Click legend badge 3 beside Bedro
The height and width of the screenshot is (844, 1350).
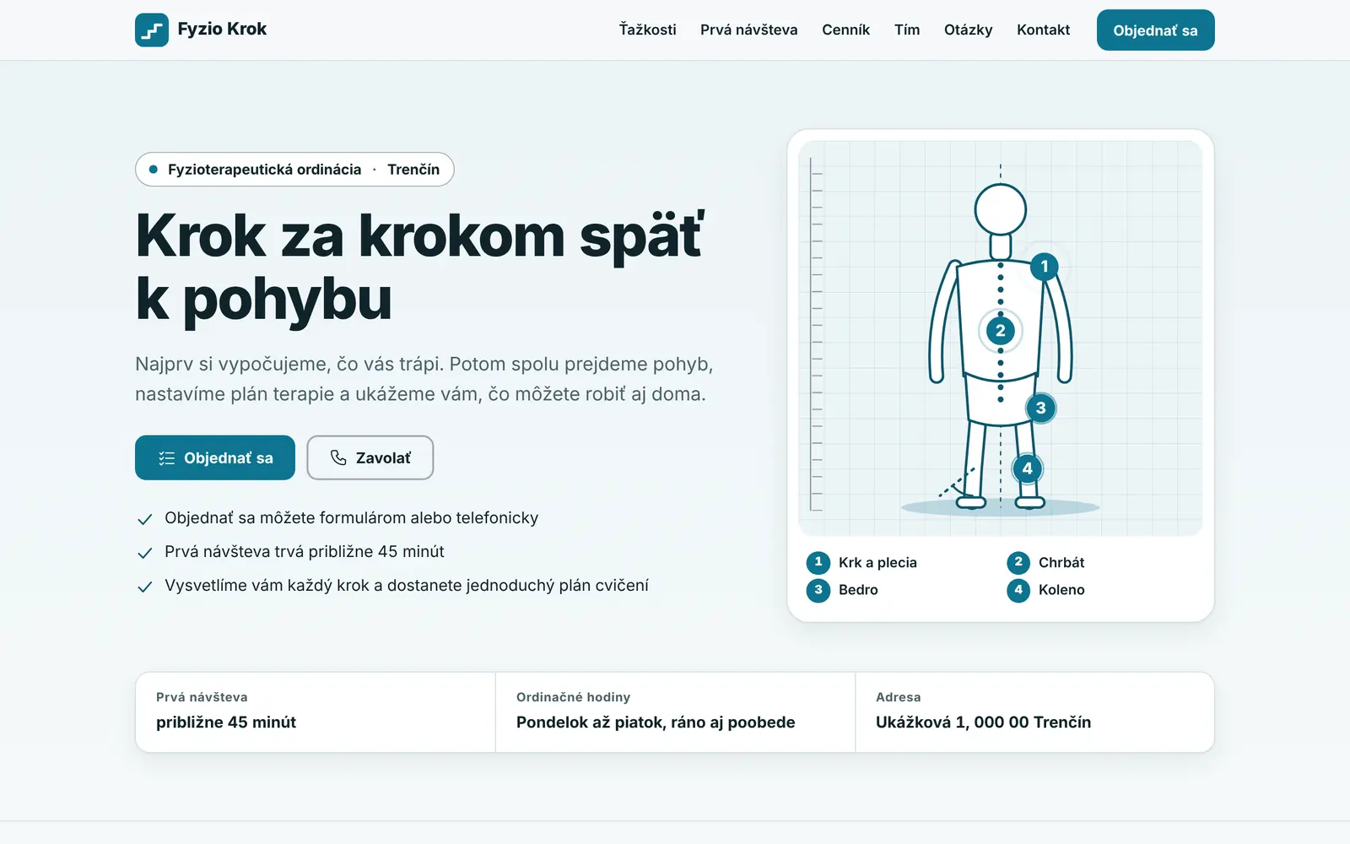point(818,590)
